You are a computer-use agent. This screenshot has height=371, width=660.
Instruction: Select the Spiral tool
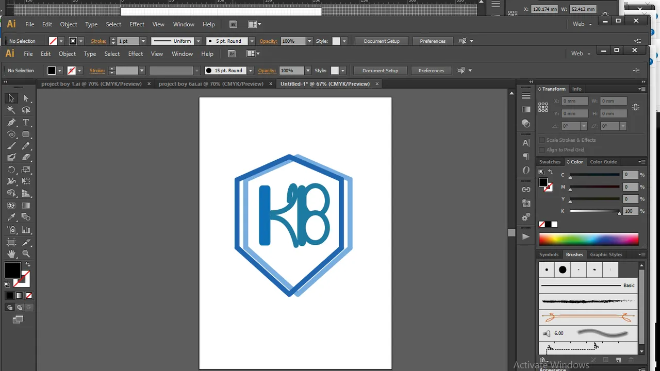click(x=11, y=134)
